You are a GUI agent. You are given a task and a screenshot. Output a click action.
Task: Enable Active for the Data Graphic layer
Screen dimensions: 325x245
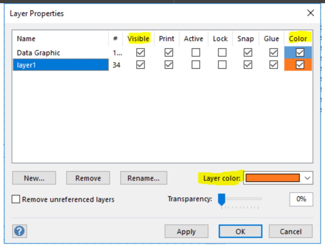[196, 52]
